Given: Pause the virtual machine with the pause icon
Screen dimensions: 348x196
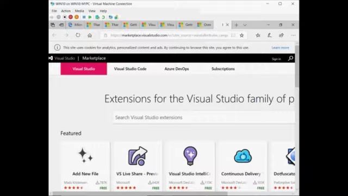Looking at the screenshot, I should point(84,17).
